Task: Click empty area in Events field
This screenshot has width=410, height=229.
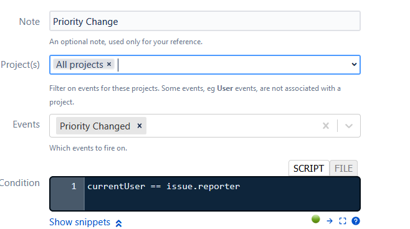Action: pyautogui.click(x=232, y=126)
